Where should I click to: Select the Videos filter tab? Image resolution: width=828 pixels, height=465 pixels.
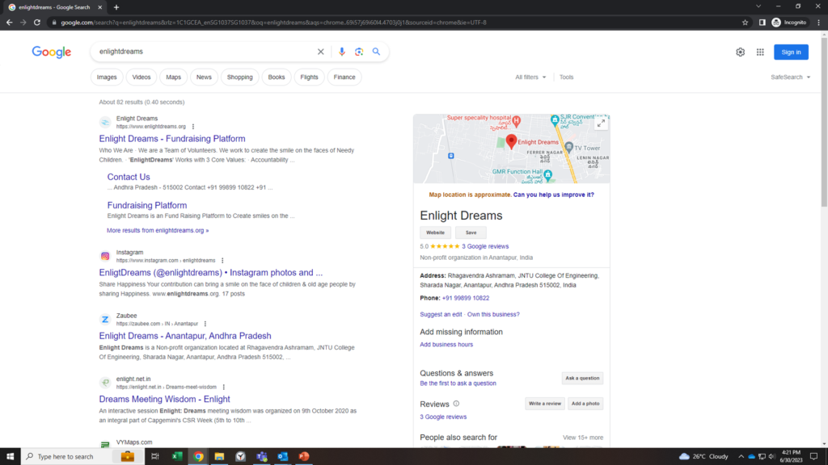coord(142,77)
